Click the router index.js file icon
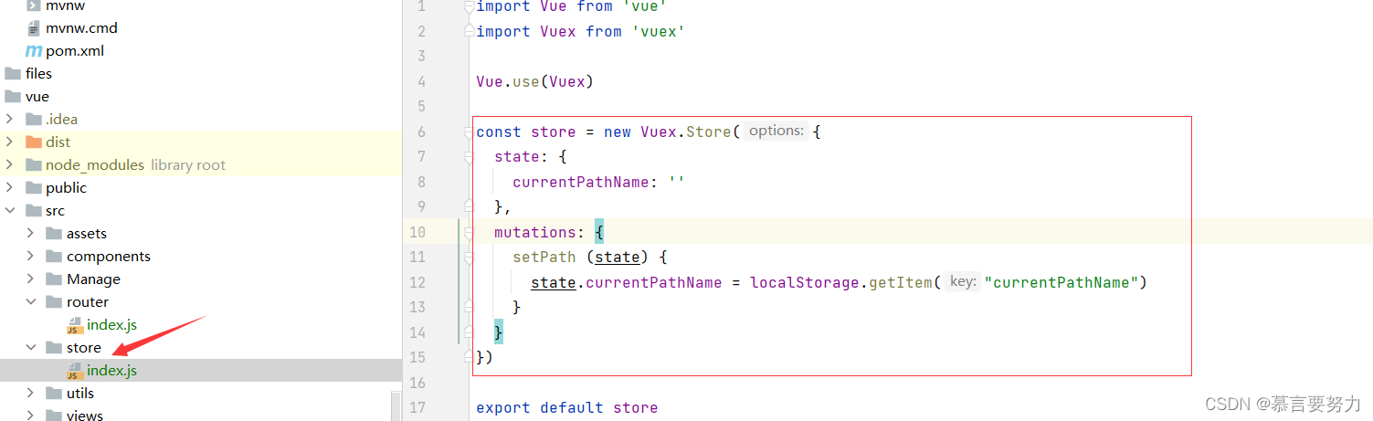1373x421 pixels. click(75, 325)
